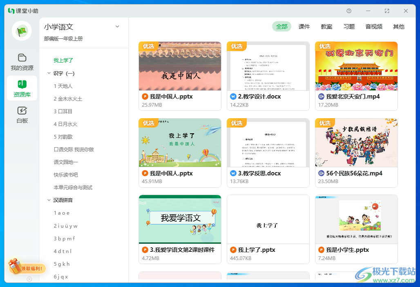Viewport: 420px width, 287px height.
Task: Click video icon of 我爱北京天安门.mp4
Action: (321, 96)
